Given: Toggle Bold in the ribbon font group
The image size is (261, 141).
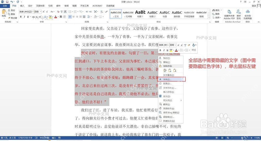Looking at the screenshot, I should click(21, 17).
